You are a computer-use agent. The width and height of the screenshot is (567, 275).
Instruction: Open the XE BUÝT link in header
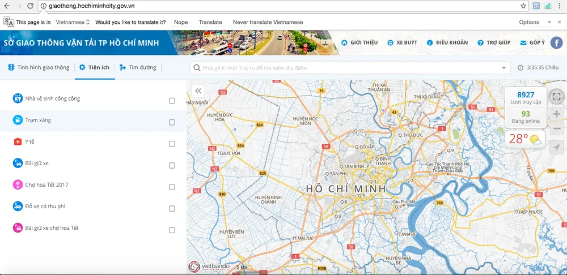[402, 42]
